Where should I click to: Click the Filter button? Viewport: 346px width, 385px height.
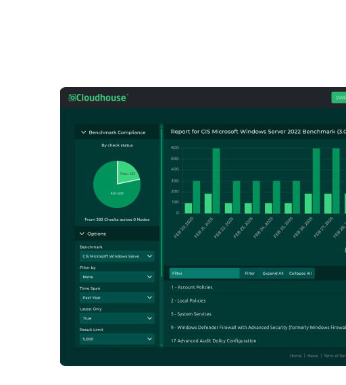coord(249,274)
